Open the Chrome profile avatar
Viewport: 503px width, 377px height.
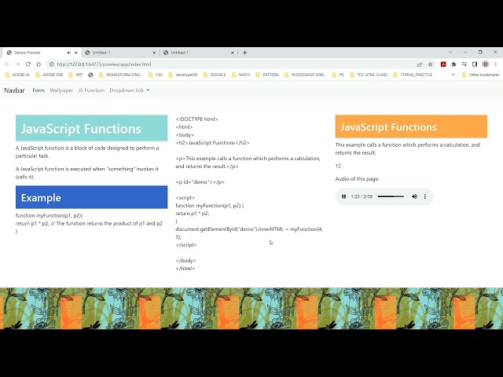485,64
